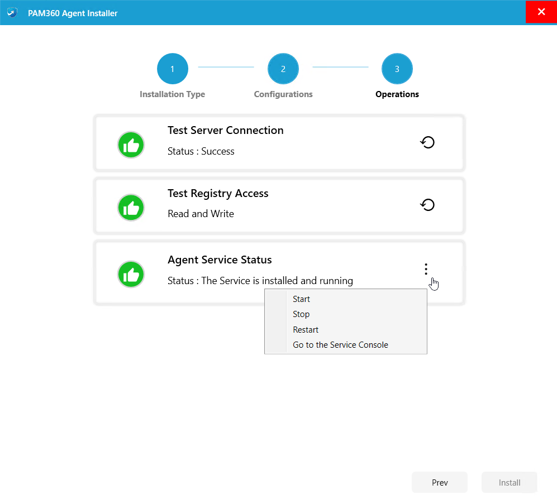This screenshot has height=504, width=557.
Task: Click the Test Registry Access heading
Action: (x=218, y=194)
